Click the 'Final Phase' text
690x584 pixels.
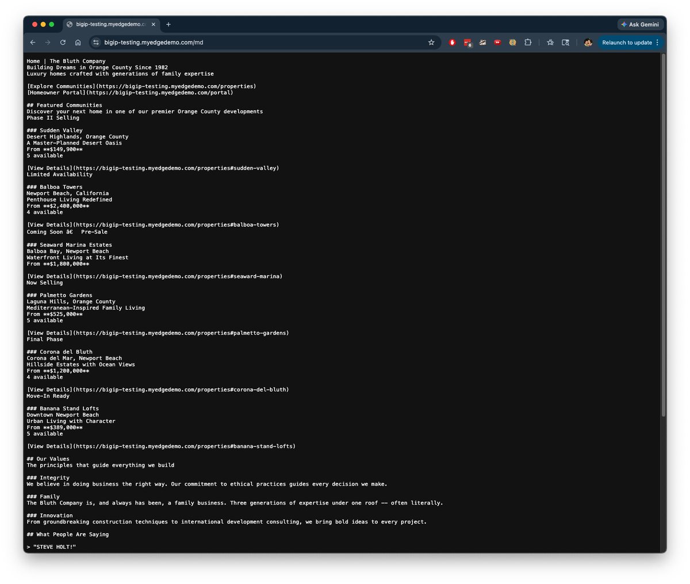click(x=45, y=339)
